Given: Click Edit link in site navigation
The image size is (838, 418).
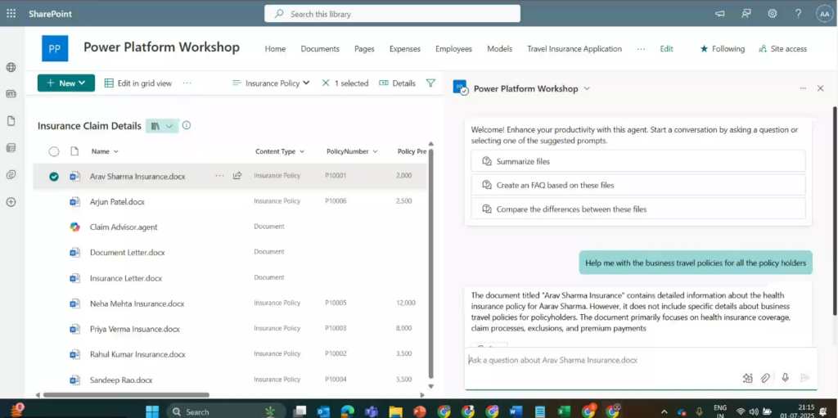Looking at the screenshot, I should click(666, 48).
